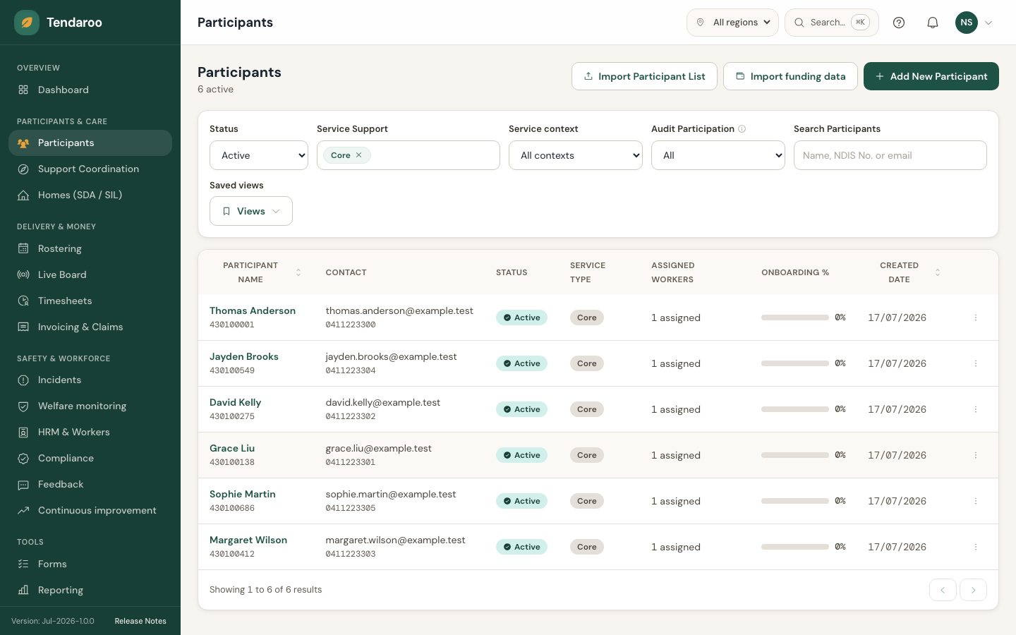Screen dimensions: 1016x635
Task: Open notifications bell icon
Action: 933,23
